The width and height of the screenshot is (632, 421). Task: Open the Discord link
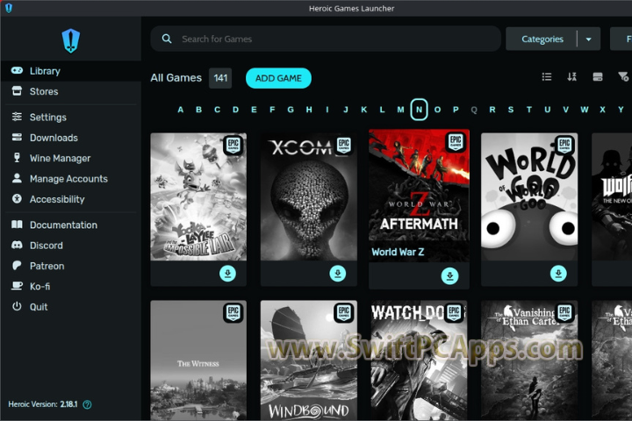tap(70, 246)
